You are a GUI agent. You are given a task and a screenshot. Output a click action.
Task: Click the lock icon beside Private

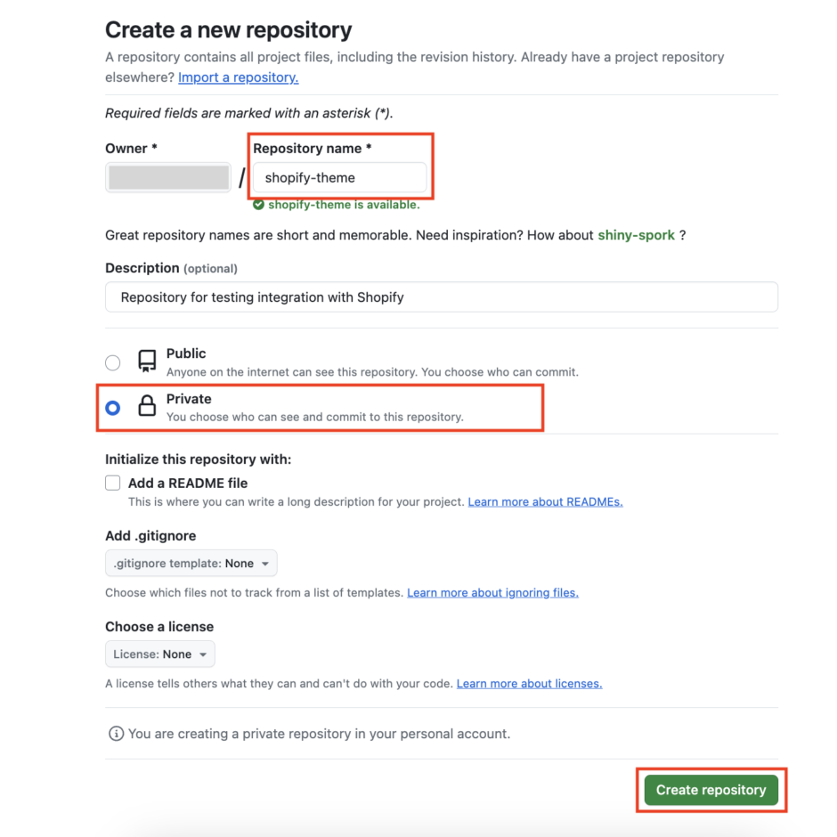coord(146,406)
